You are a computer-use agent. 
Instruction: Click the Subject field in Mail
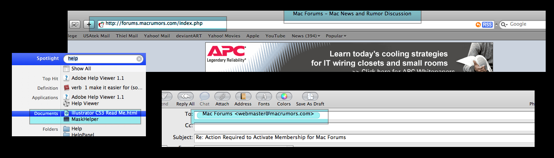coord(364,137)
